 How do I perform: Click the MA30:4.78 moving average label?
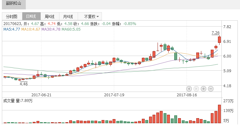(51, 29)
